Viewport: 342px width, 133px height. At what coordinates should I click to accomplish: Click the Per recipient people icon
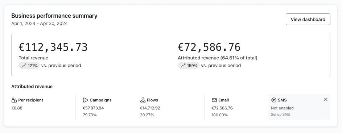tap(14, 100)
